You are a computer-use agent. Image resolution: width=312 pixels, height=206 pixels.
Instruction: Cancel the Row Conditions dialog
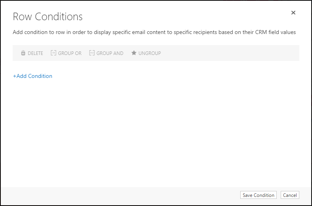[290, 195]
